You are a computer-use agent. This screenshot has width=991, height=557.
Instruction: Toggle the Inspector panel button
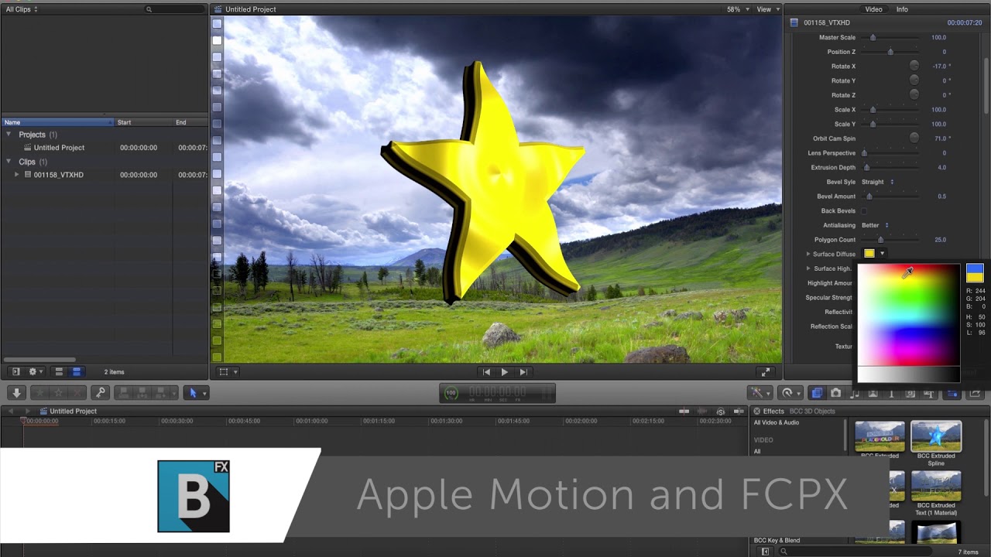[x=952, y=393]
